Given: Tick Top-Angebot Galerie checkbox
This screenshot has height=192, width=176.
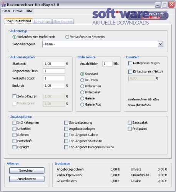Looking at the screenshot, I should [x=66, y=135].
